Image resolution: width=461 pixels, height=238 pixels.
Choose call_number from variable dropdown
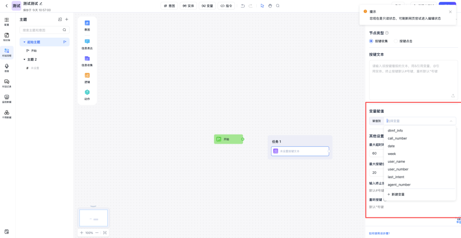point(397,138)
